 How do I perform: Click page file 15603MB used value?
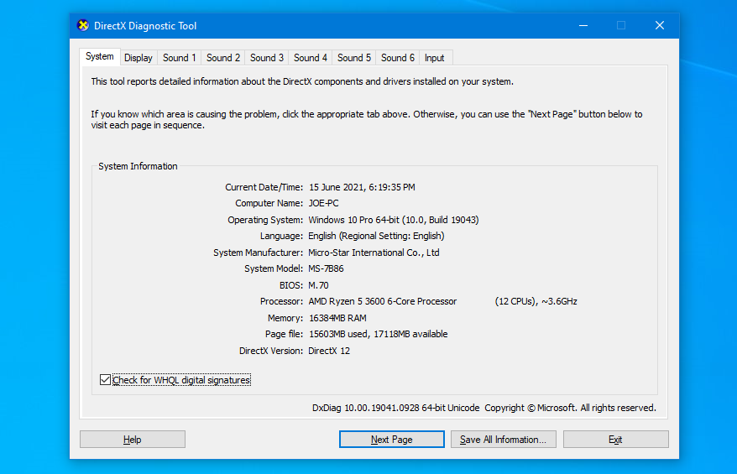[378, 334]
